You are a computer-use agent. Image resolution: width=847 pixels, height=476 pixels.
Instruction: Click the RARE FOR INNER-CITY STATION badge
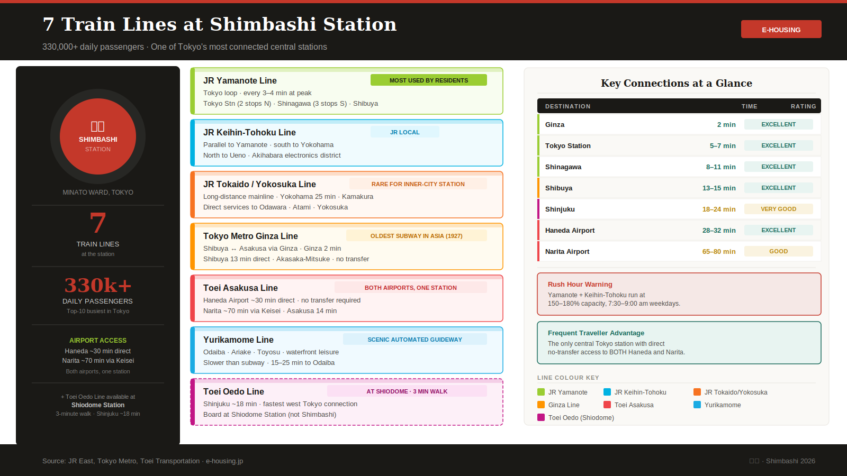tap(418, 184)
